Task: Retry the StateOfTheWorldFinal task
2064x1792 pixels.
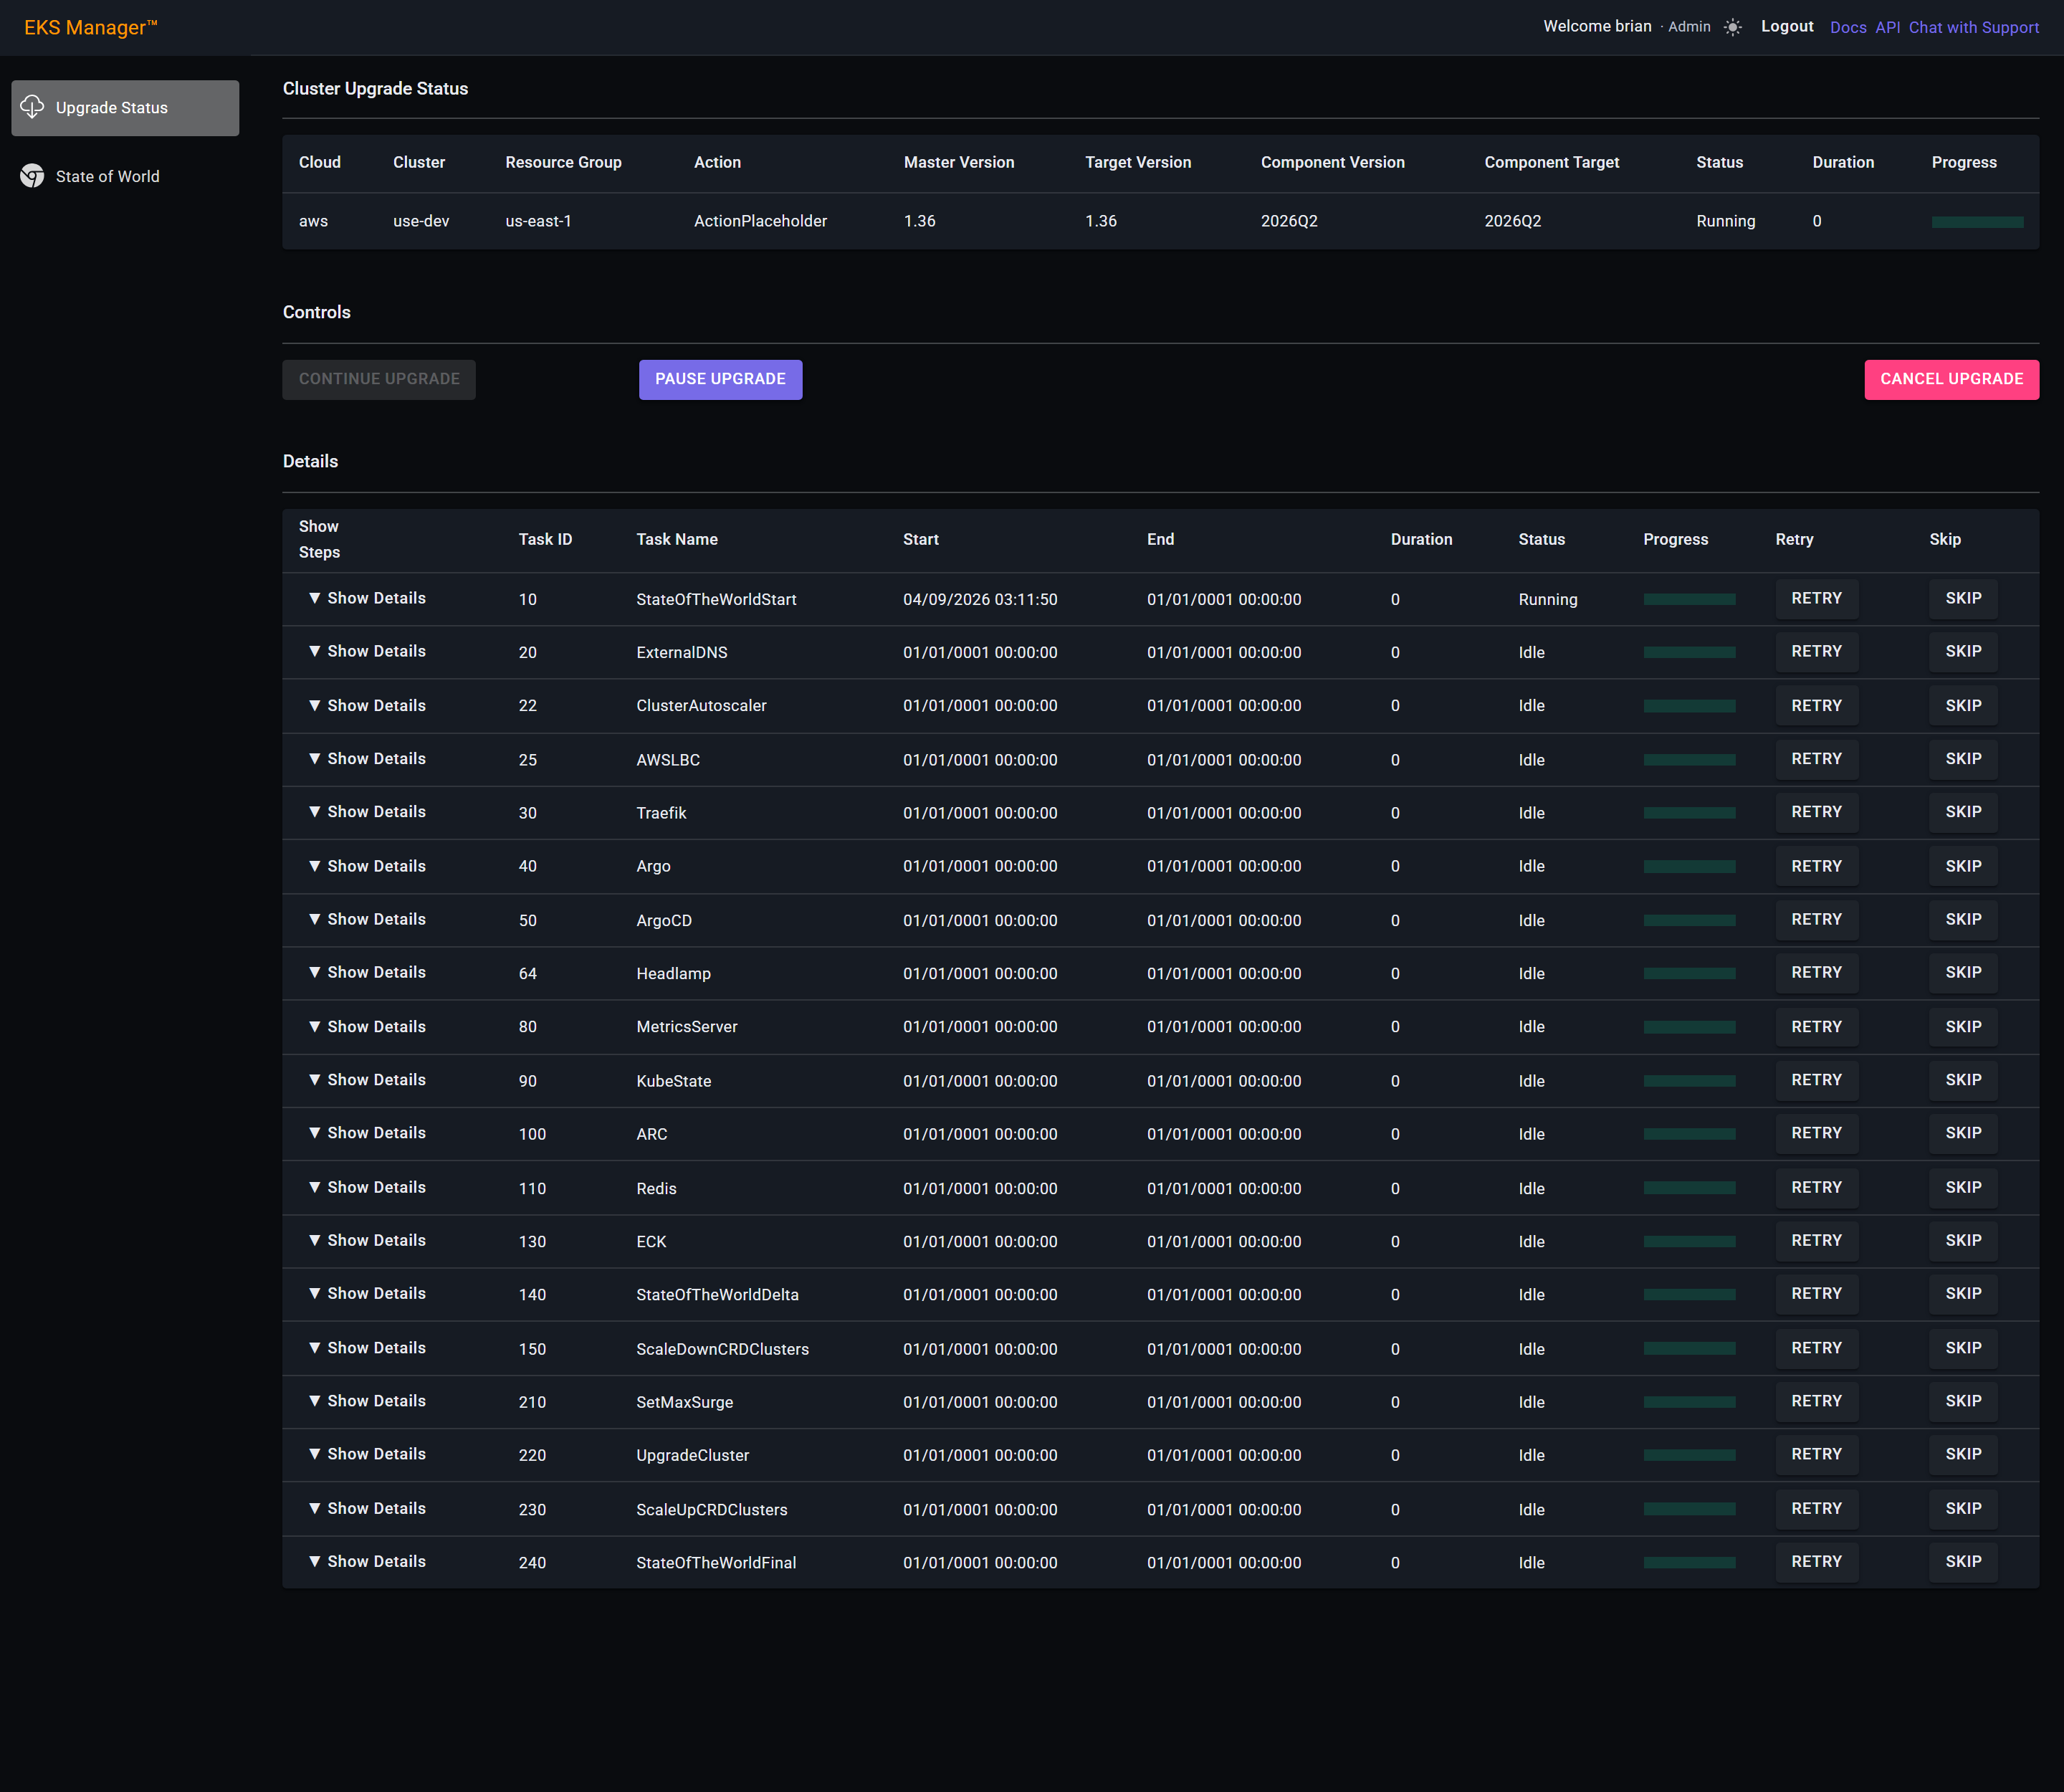Action: pyautogui.click(x=1816, y=1561)
